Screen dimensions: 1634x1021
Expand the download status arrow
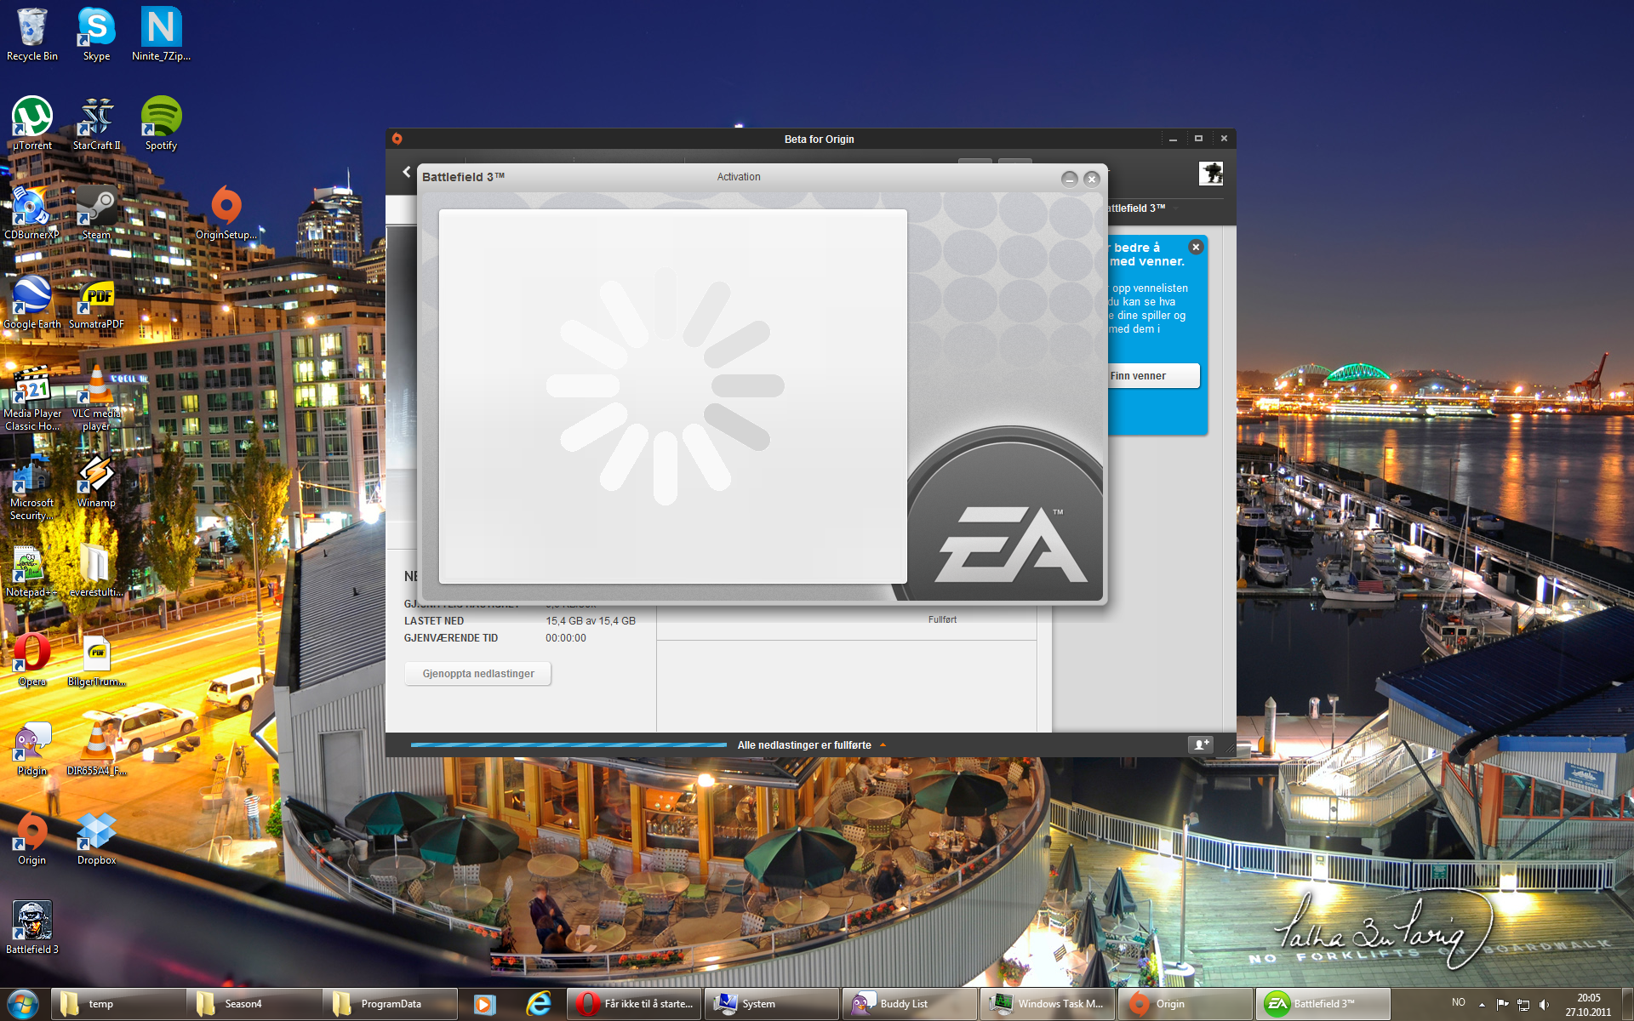tap(883, 745)
